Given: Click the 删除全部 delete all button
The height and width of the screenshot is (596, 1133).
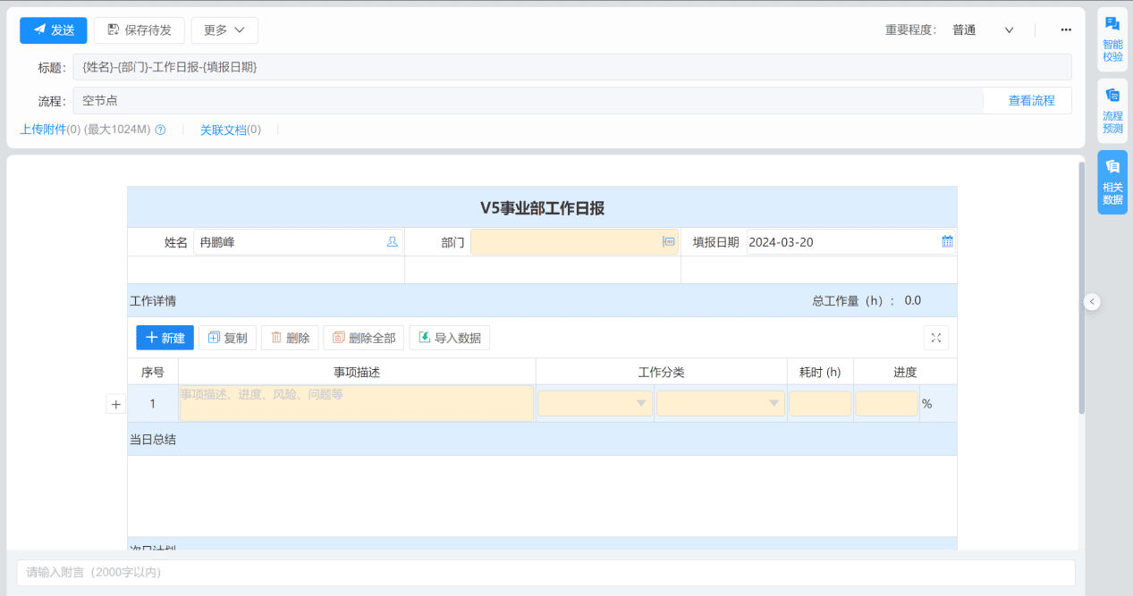Looking at the screenshot, I should tap(364, 338).
